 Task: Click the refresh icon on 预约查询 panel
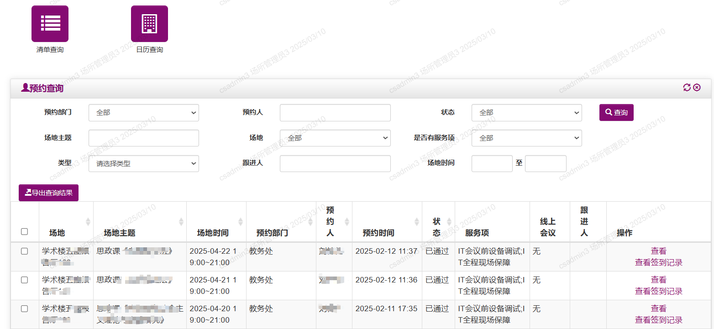click(x=687, y=87)
